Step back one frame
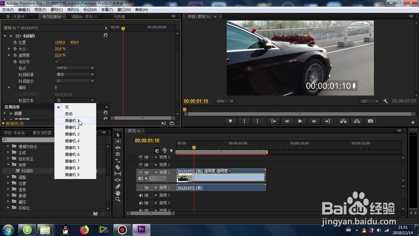Image resolution: width=419 pixels, height=236 pixels. coord(287,121)
